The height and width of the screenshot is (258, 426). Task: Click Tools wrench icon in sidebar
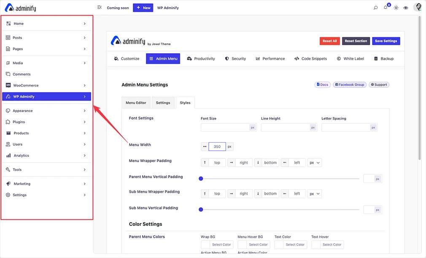pos(8,169)
